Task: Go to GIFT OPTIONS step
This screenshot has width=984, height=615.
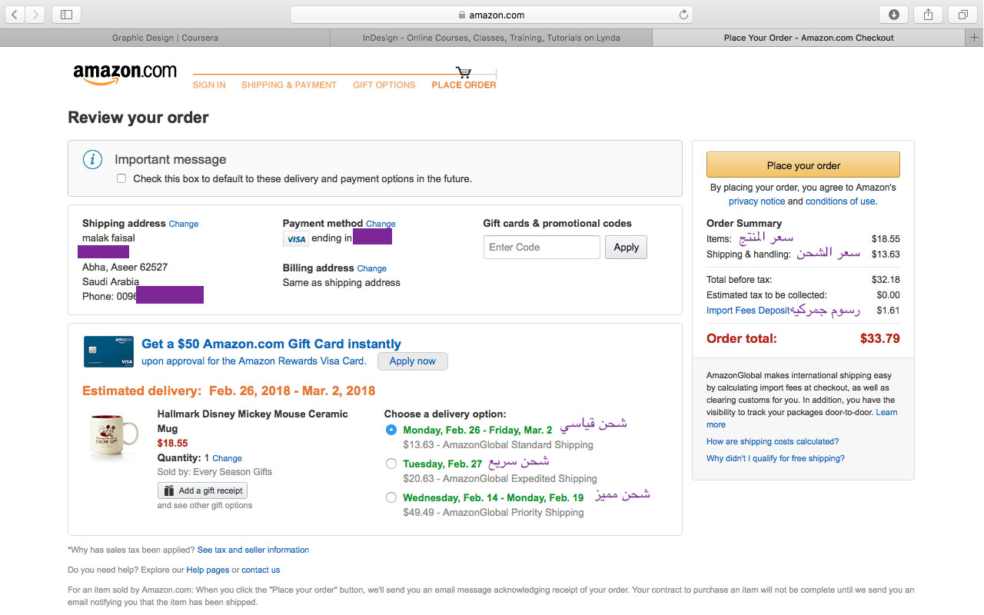Action: coord(384,85)
